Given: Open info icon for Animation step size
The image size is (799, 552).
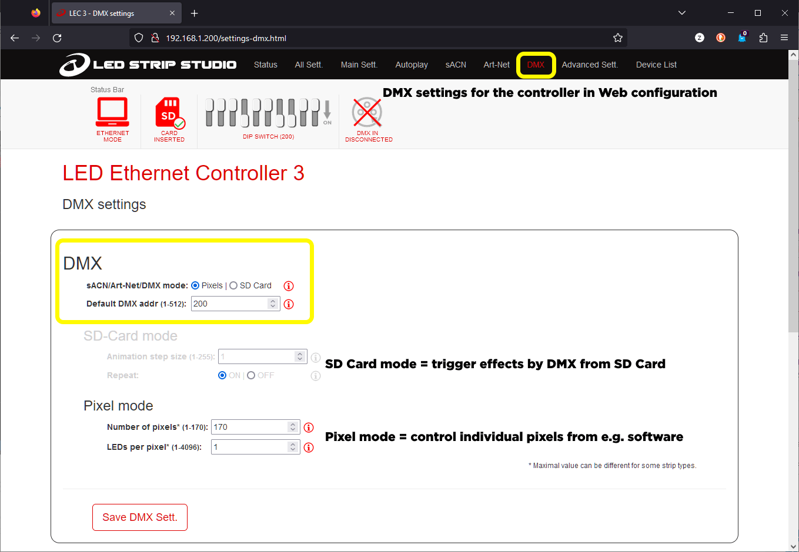Looking at the screenshot, I should click(x=316, y=357).
